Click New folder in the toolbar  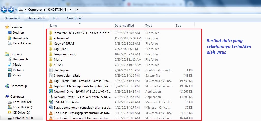click(74, 18)
